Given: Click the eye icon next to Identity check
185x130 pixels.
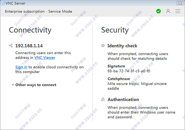Looking at the screenshot, I should pos(103,46).
